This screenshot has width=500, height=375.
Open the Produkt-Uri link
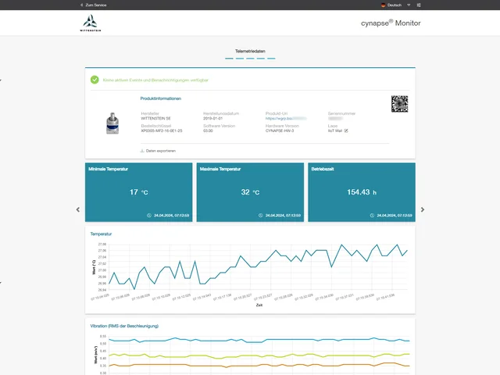(x=285, y=120)
